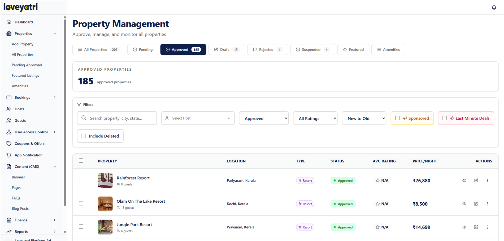Select the Jungle Park Resort checkbox
Image resolution: width=504 pixels, height=241 pixels.
click(81, 226)
